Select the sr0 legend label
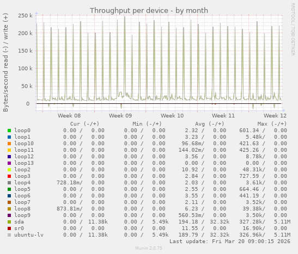The width and height of the screenshot is (298, 254). (x=19, y=228)
